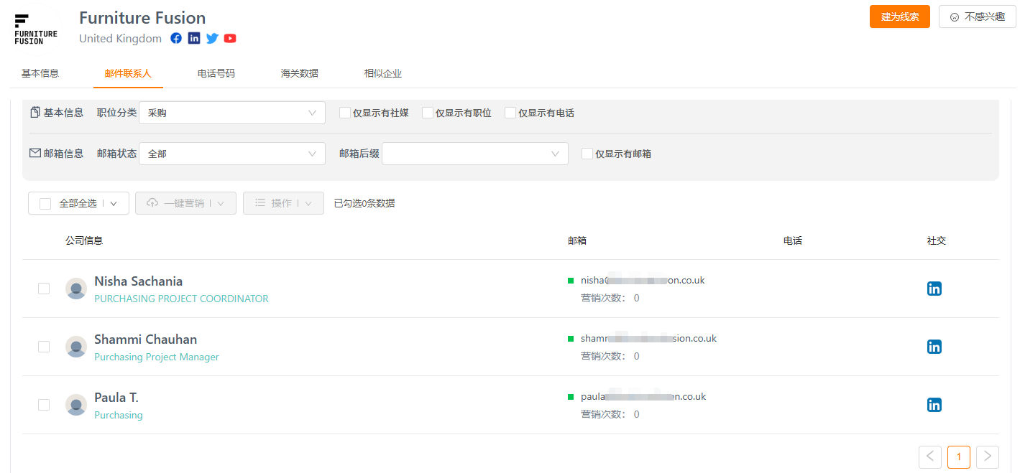The image size is (1020, 473).
Task: Open the YouTube icon in header
Action: (230, 38)
